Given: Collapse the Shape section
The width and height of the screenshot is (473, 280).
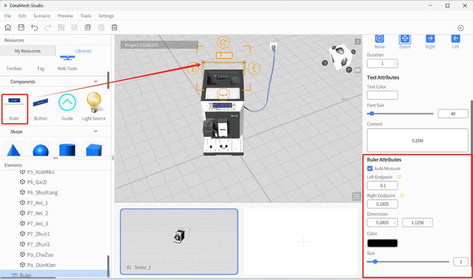Looking at the screenshot, I should 96,132.
